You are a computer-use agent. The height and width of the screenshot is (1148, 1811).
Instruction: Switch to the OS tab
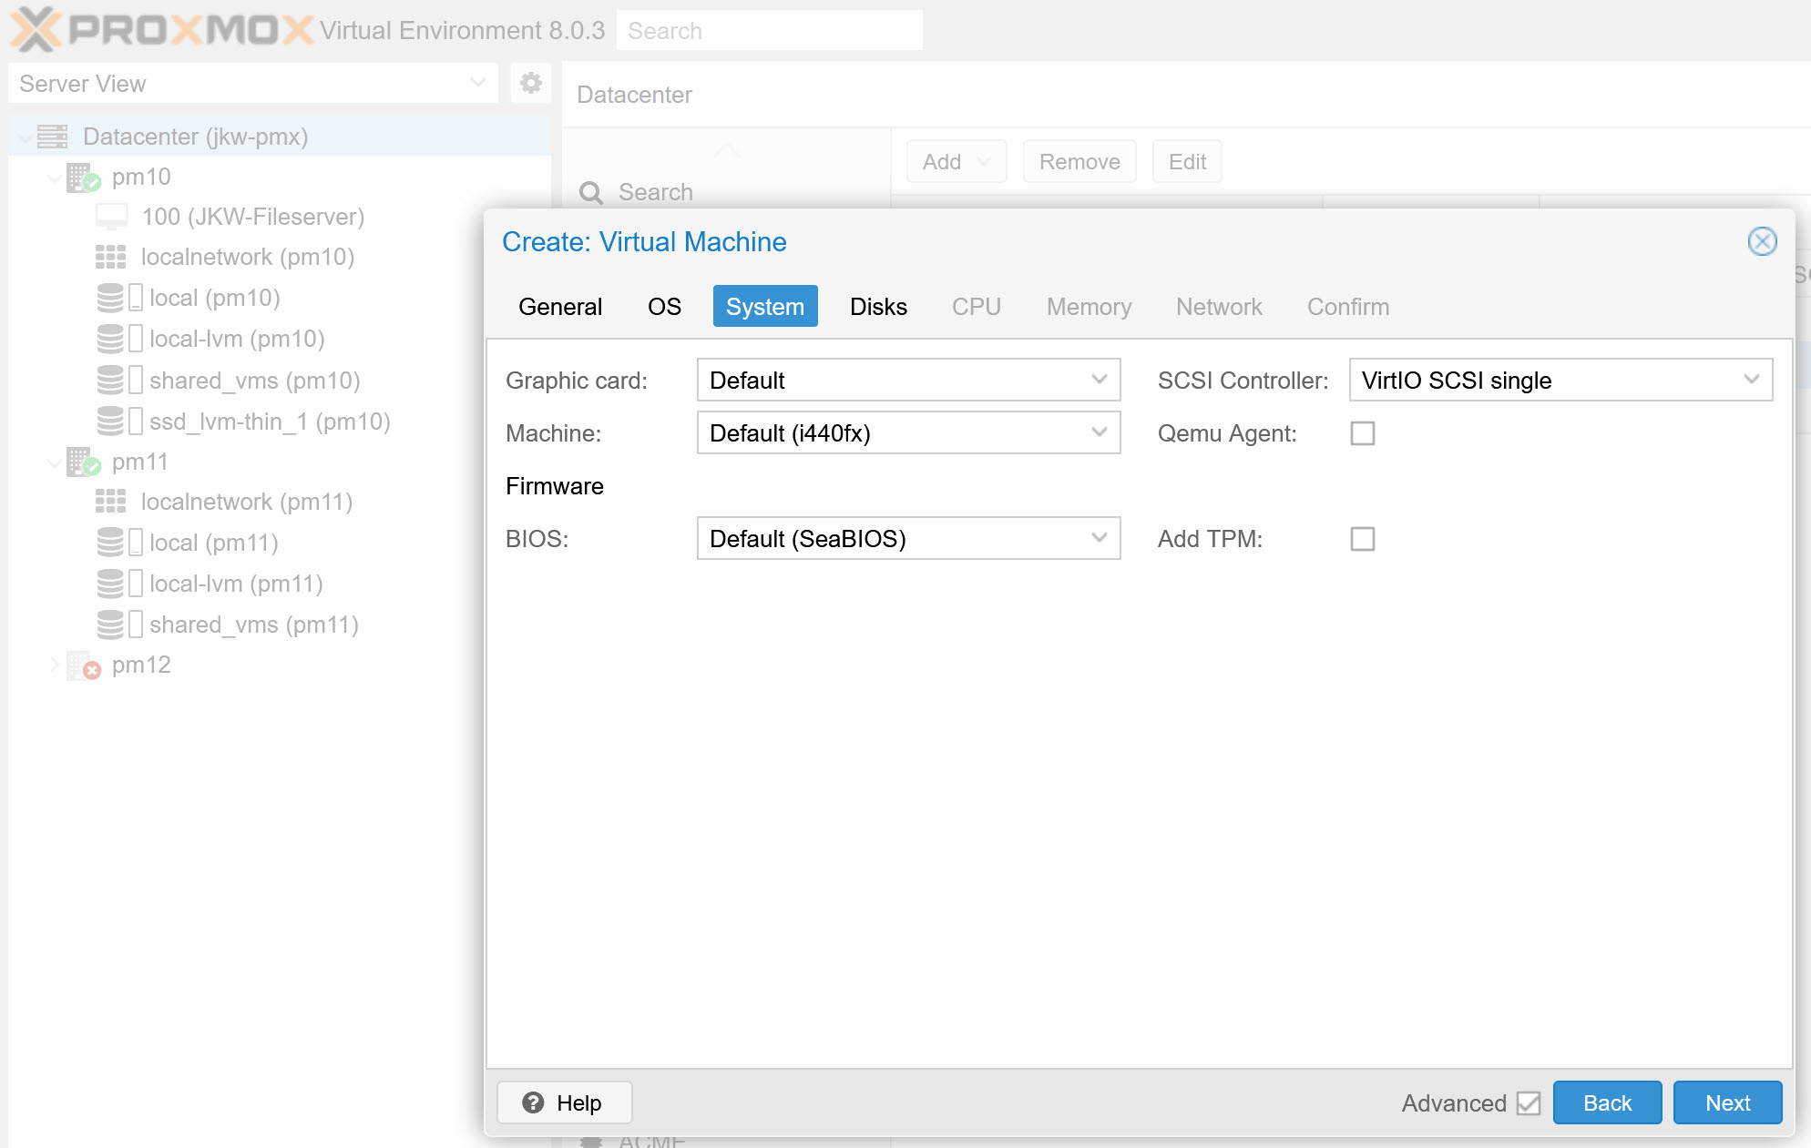pos(663,307)
